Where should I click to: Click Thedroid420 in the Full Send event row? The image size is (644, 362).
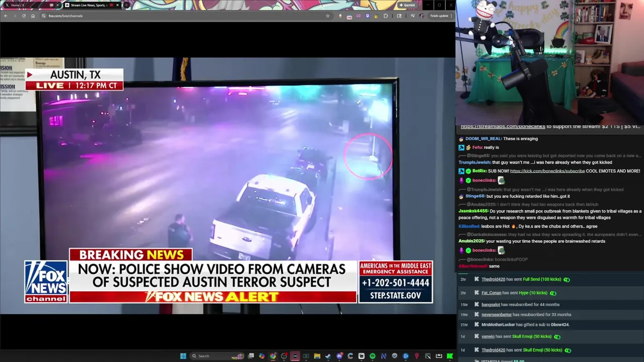493,280
